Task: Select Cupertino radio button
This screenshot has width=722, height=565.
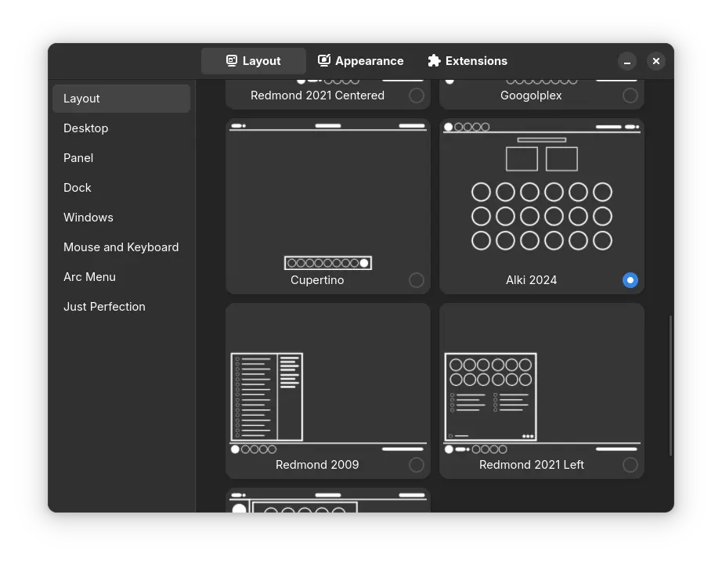Action: point(417,280)
